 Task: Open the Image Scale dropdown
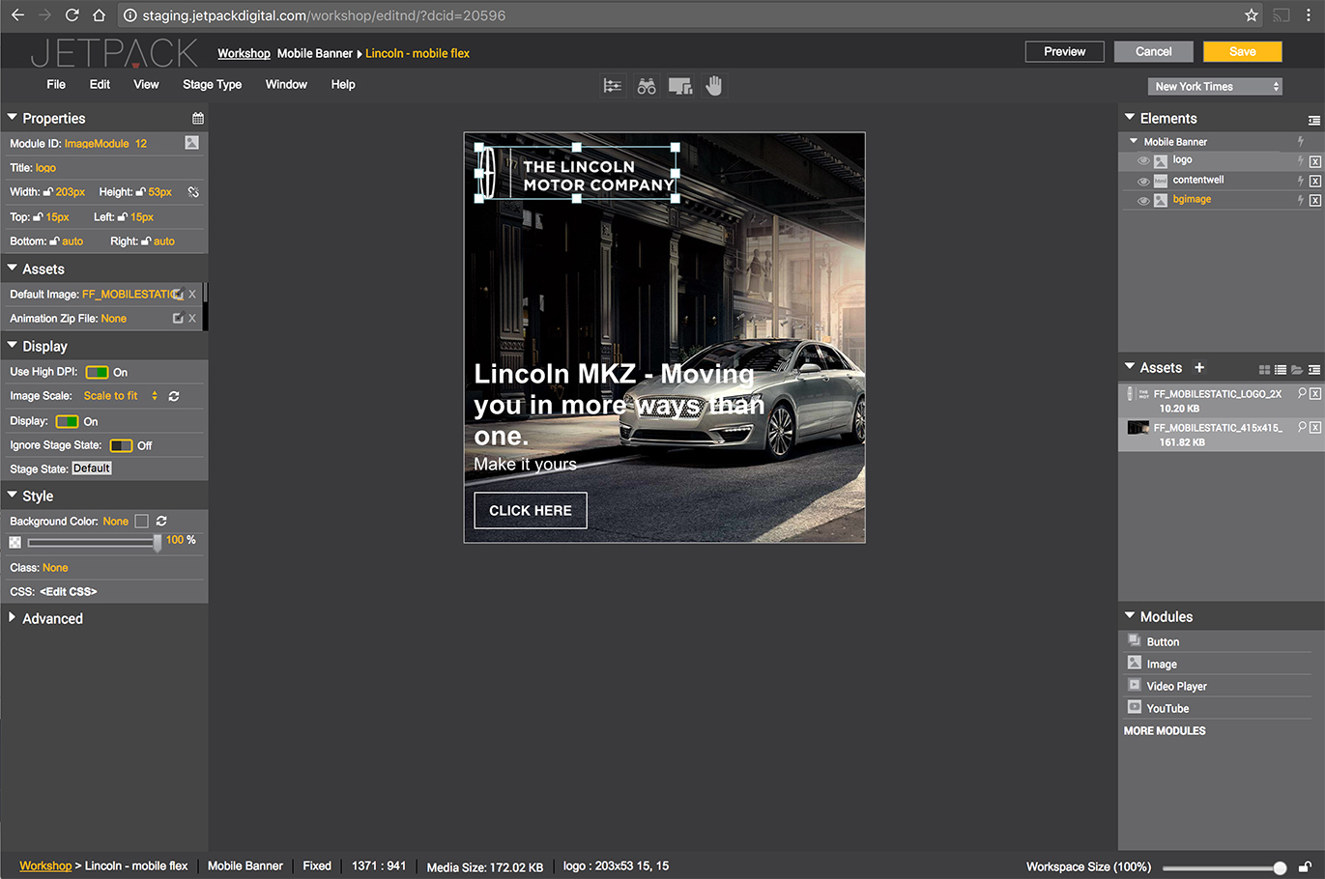[121, 396]
